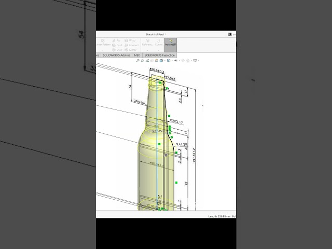Open the SOLIDWORKS Inspection tab
This screenshot has height=249, width=332.
(x=160, y=56)
